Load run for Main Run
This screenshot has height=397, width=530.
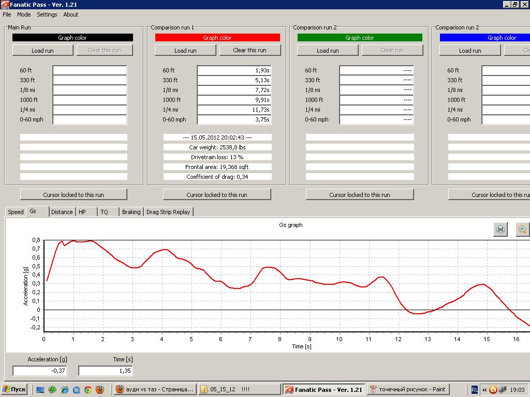click(x=42, y=50)
